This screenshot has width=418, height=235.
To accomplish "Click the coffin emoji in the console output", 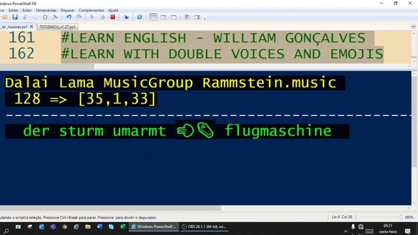I will point(205,130).
